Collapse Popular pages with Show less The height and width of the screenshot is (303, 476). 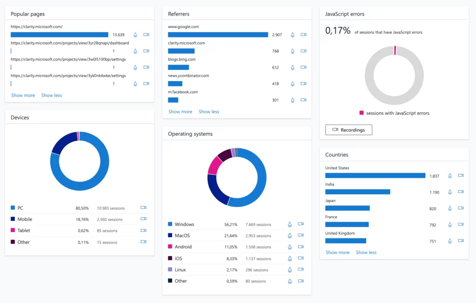(x=52, y=95)
